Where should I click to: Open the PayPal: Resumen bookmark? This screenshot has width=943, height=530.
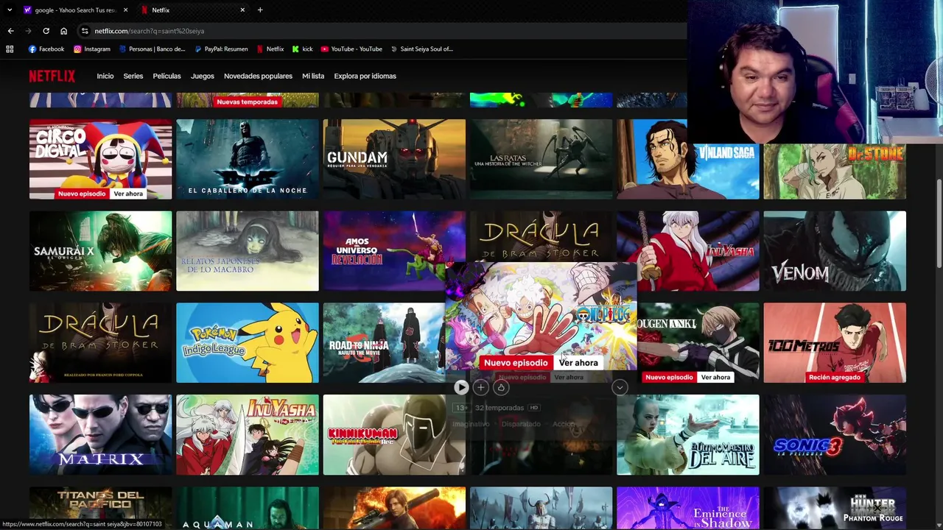tap(221, 49)
